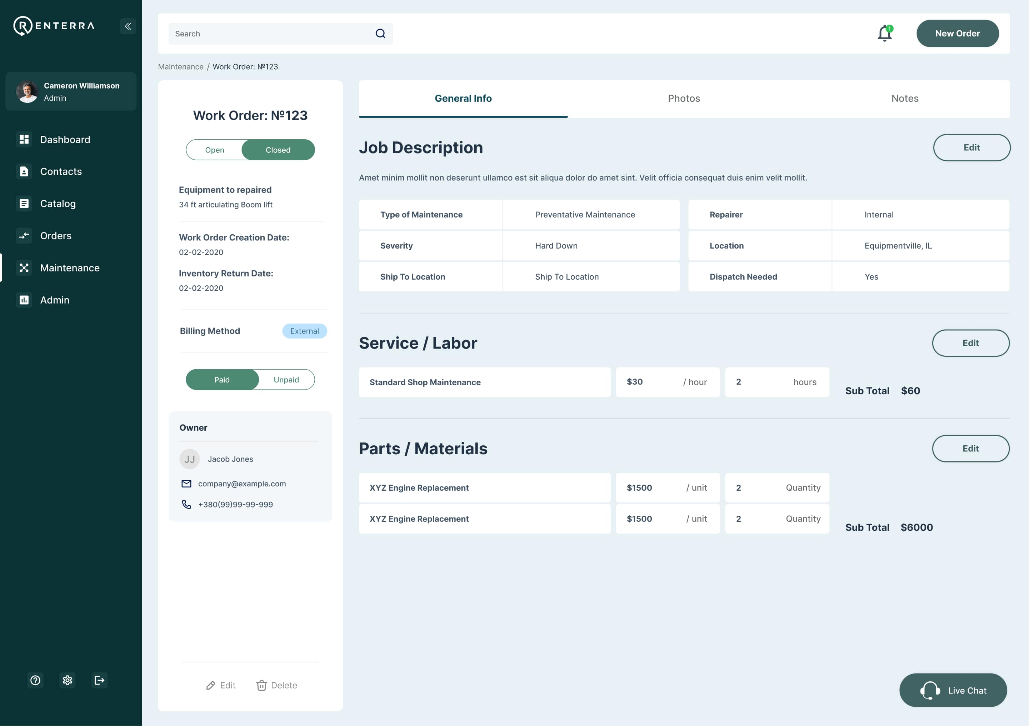Click the Maintenance breadcrumb link
This screenshot has height=726, width=1029.
(x=181, y=67)
